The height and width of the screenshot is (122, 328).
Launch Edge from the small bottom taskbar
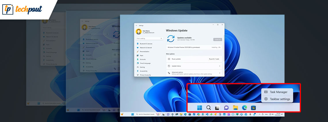tap(185, 114)
